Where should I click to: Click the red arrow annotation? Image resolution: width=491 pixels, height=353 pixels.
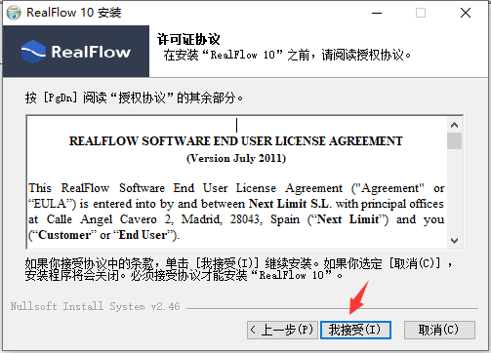358,297
